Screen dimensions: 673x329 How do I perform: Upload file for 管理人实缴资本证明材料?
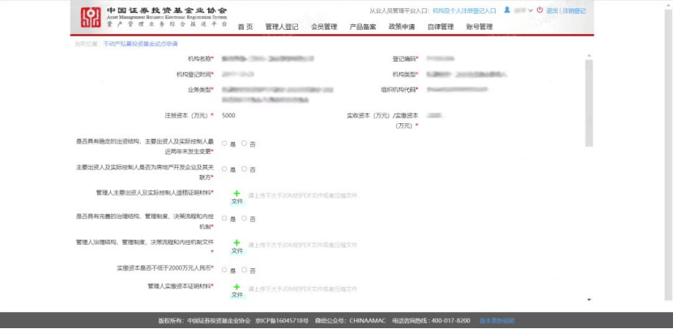237,291
